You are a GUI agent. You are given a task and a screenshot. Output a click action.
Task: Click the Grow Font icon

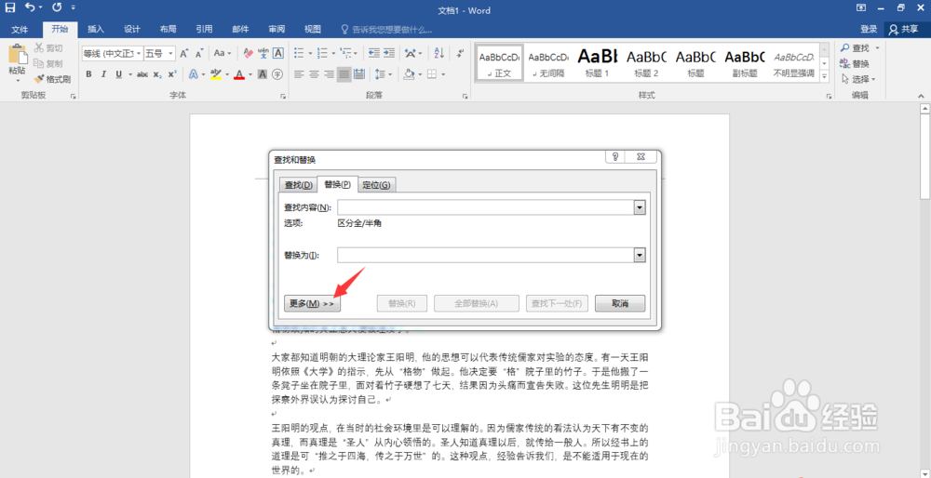coord(184,53)
